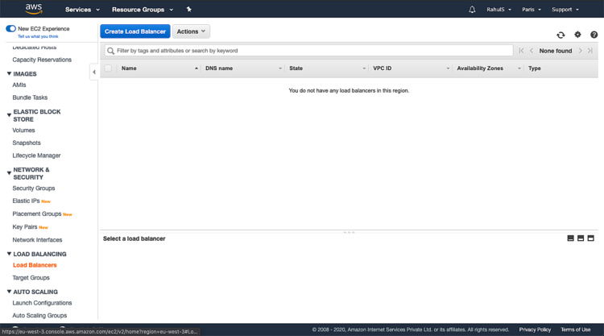Image resolution: width=604 pixels, height=336 pixels.
Task: Maximize the details pane using rightmost layout icon
Action: 590,239
